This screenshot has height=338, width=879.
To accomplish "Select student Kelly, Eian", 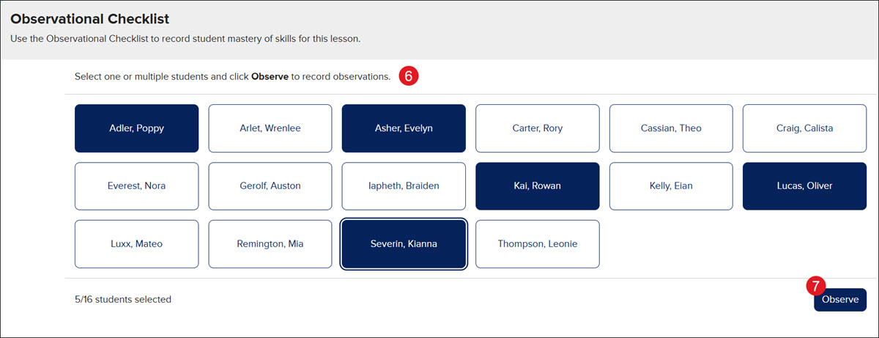I will 671,186.
